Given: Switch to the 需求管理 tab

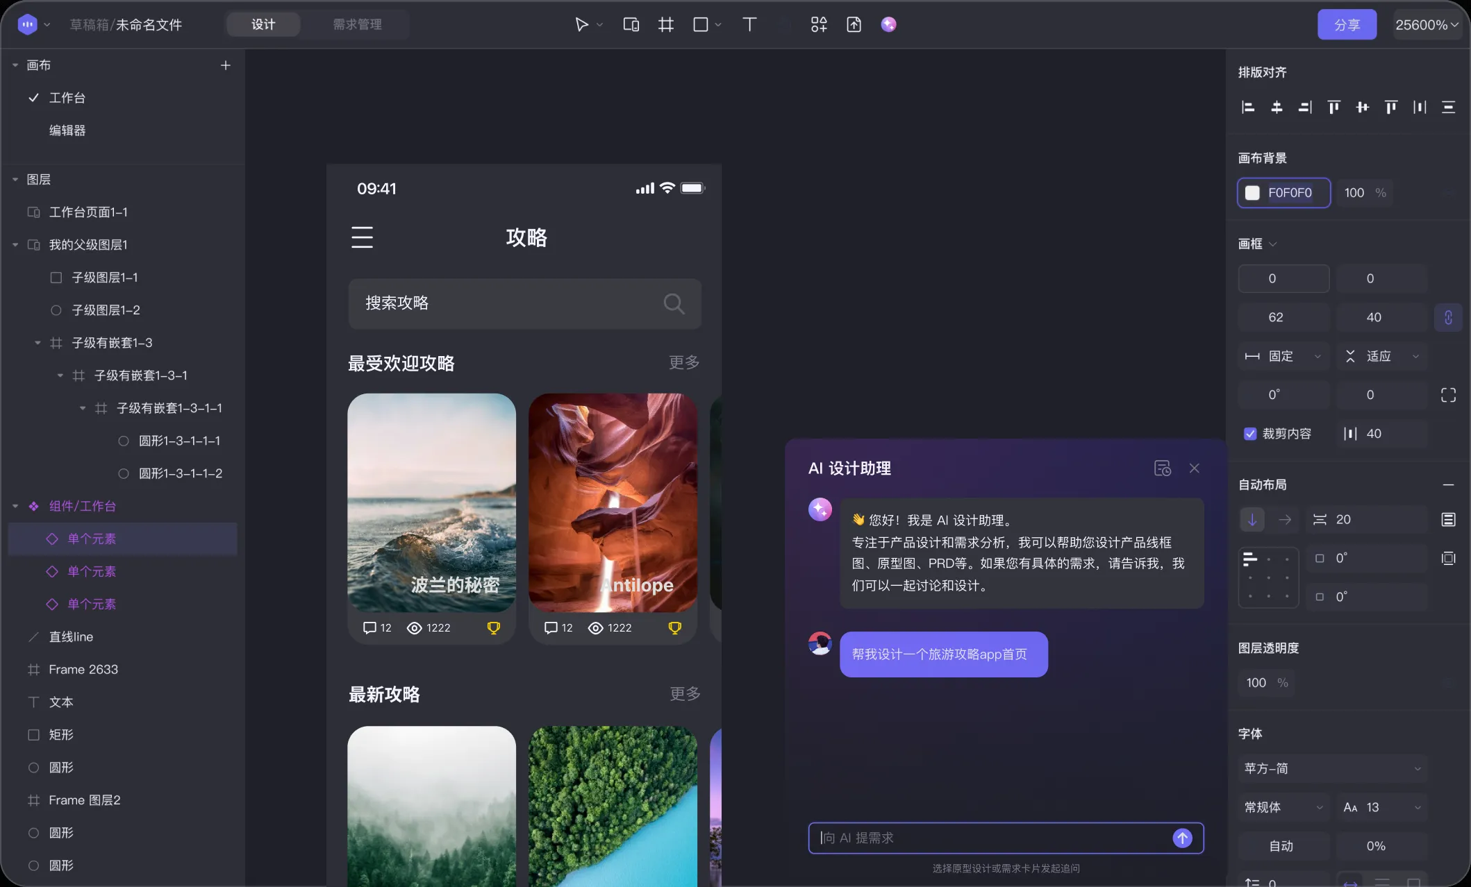Looking at the screenshot, I should (356, 24).
